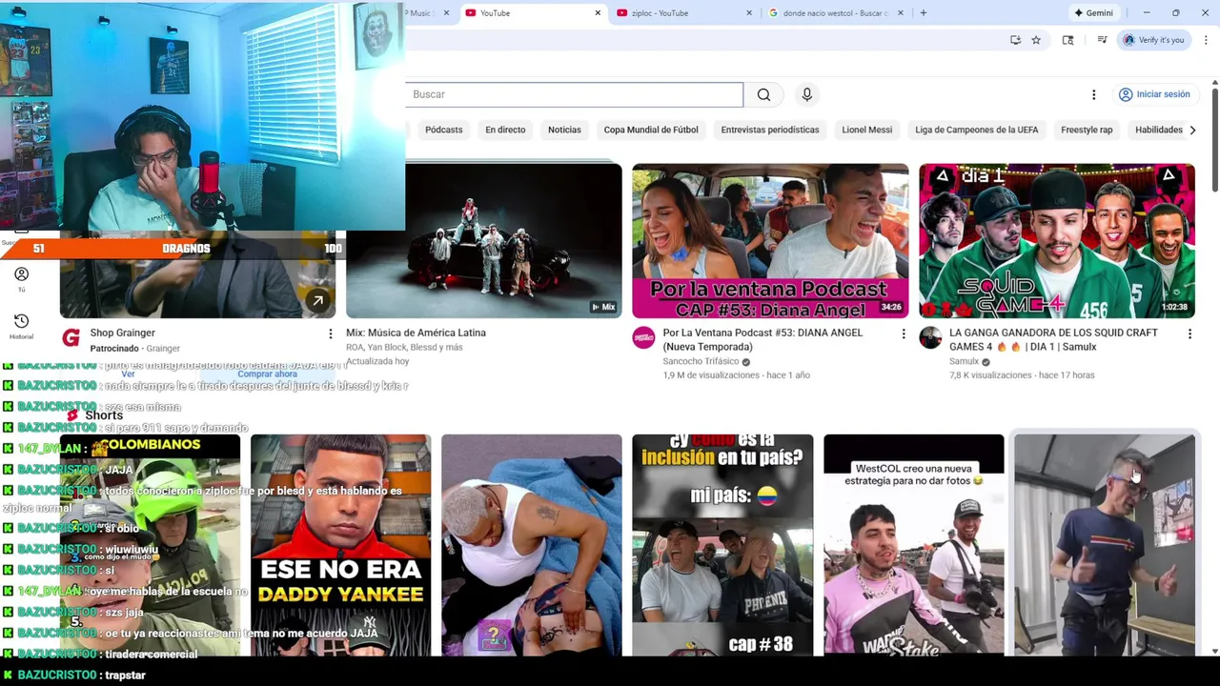Select the Noticias filter chip
Viewport: 1220px width, 686px height.
(x=564, y=130)
